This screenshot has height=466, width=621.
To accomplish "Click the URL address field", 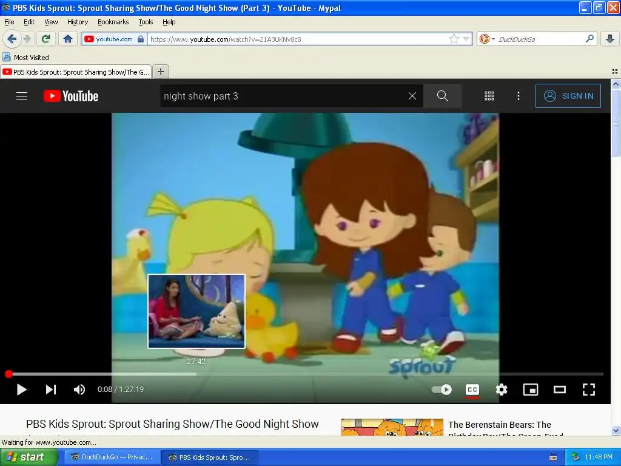I will click(298, 39).
